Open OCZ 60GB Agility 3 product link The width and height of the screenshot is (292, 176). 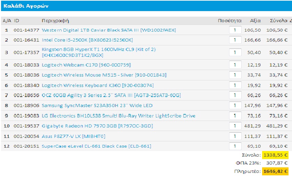point(111,95)
